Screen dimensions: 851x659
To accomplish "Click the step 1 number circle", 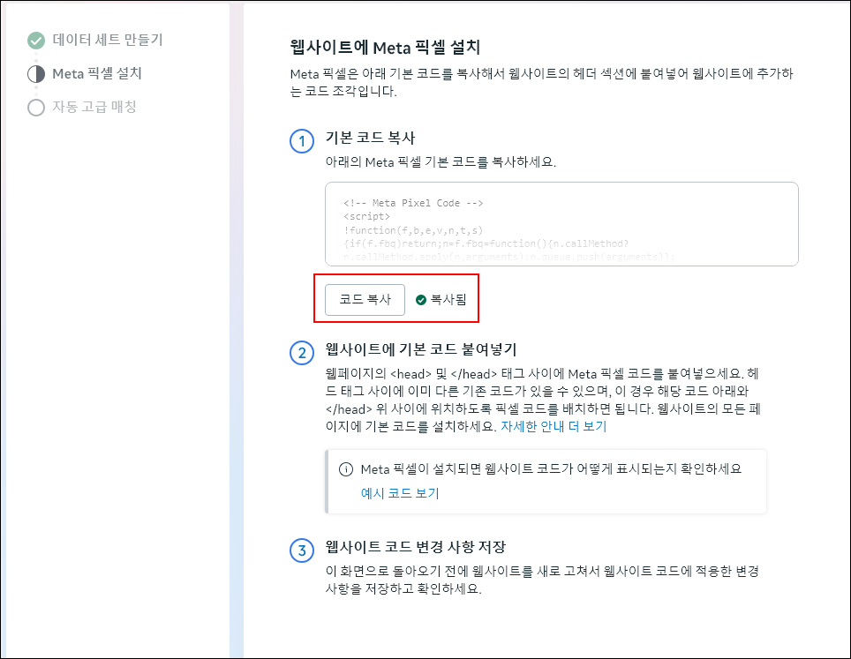I will click(x=301, y=141).
